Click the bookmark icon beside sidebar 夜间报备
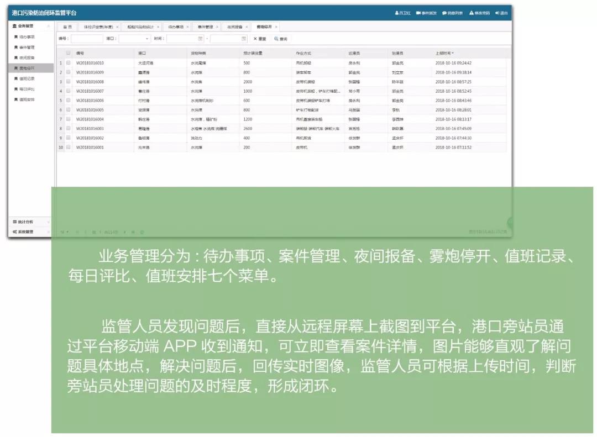This screenshot has height=437, width=597. tap(16, 57)
